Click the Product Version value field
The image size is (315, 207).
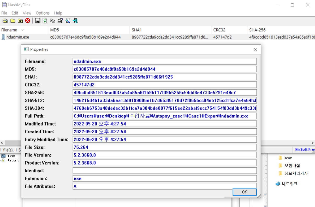(165, 163)
